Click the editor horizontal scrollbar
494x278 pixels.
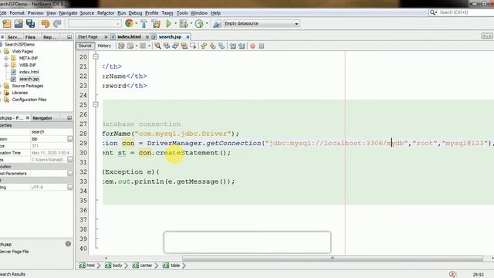pyautogui.click(x=333, y=258)
